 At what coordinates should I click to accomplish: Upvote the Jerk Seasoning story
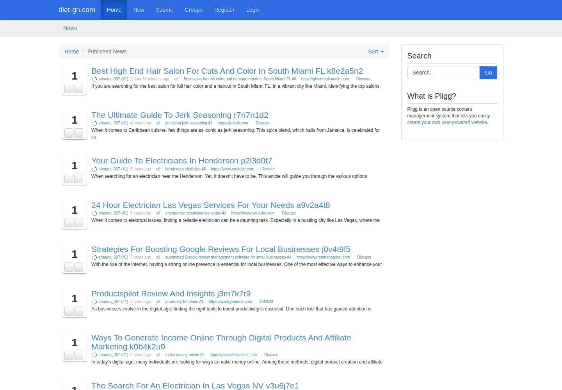(x=69, y=133)
